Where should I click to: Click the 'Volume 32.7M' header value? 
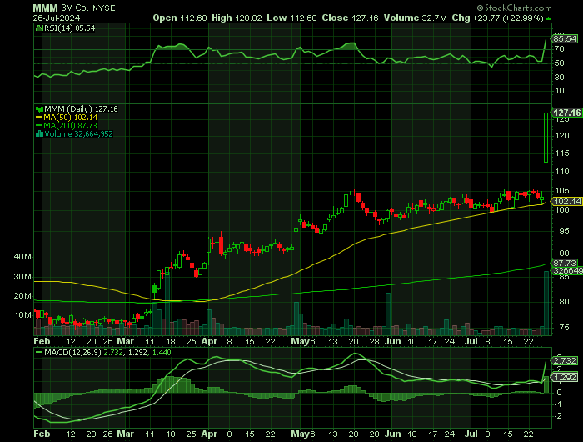[x=416, y=18]
